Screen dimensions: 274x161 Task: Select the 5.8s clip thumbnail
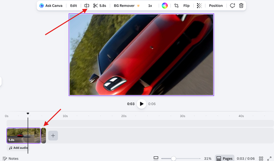point(24,136)
